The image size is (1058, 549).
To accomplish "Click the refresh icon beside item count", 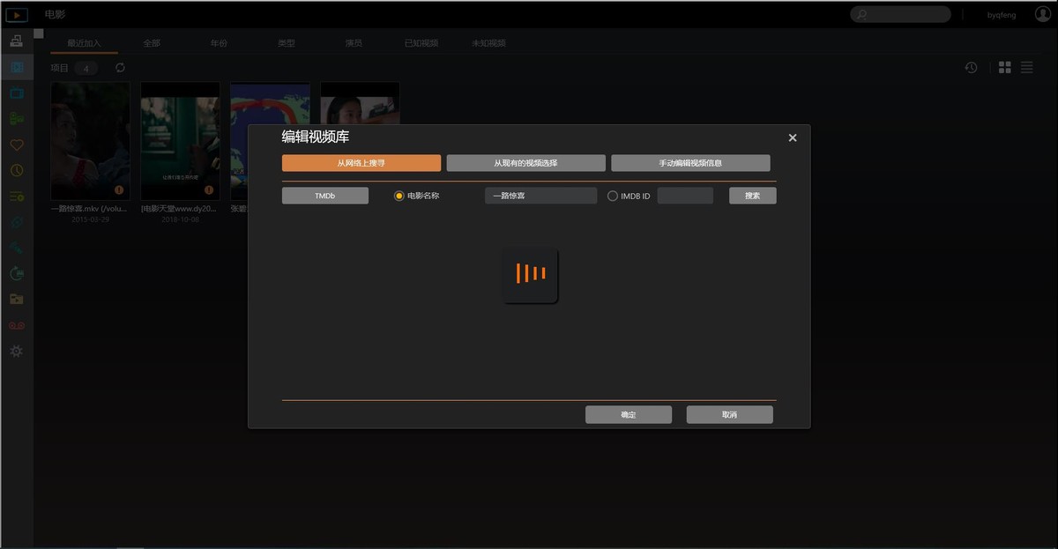I will (120, 68).
